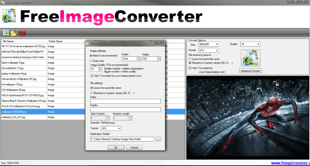The width and height of the screenshot is (310, 166).
Task: Click the Size: 1600x1000 status bar text
Action: 10,163
